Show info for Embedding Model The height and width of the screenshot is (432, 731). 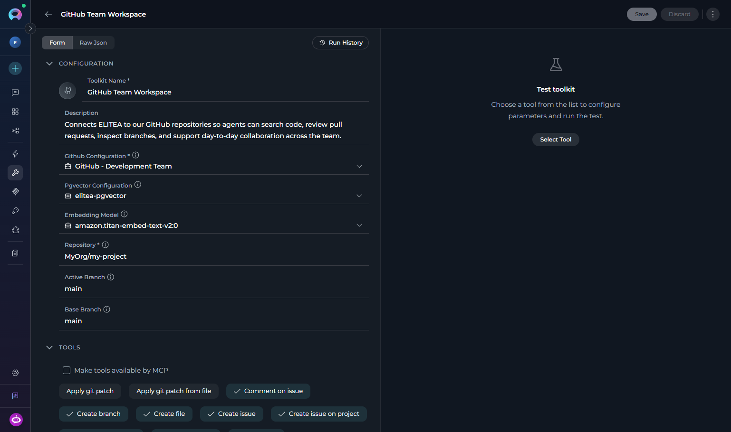124,214
